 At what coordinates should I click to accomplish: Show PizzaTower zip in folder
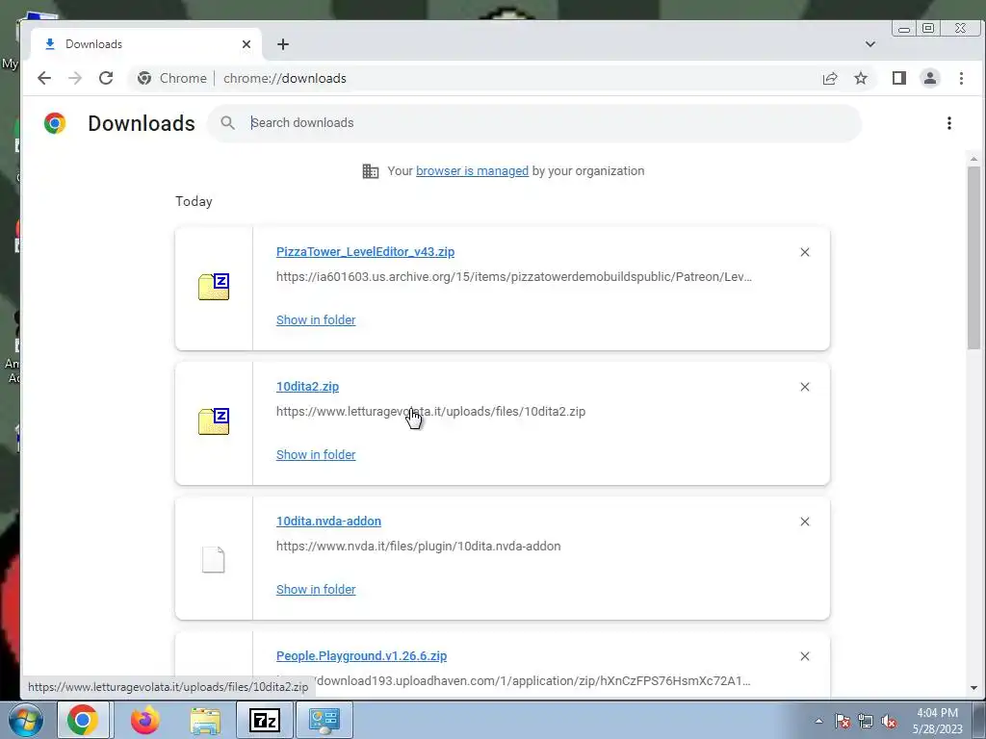tap(316, 319)
